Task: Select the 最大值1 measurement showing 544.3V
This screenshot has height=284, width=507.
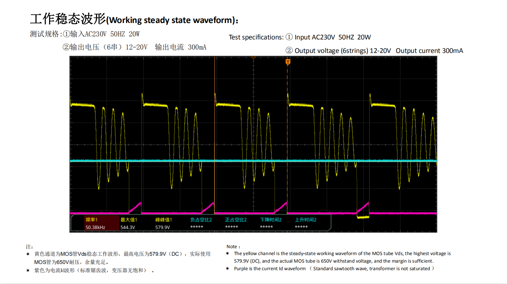Action: coord(128,224)
